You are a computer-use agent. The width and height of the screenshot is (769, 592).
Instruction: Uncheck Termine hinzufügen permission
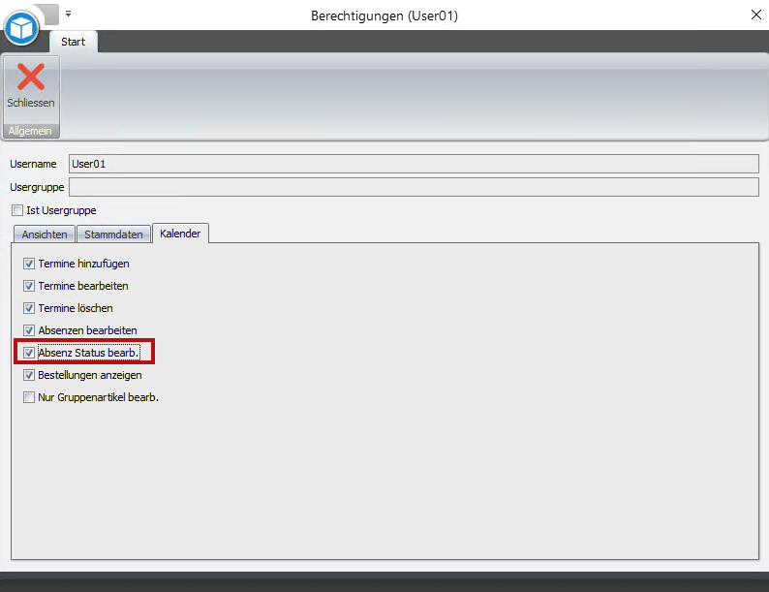pos(29,264)
